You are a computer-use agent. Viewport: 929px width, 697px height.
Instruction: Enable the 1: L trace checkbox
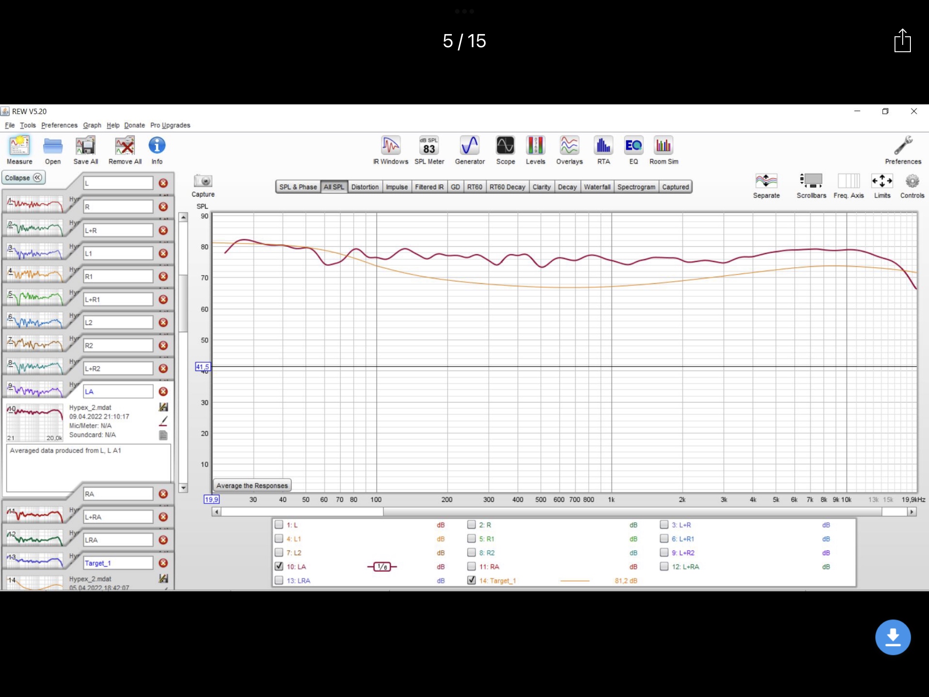pyautogui.click(x=279, y=525)
